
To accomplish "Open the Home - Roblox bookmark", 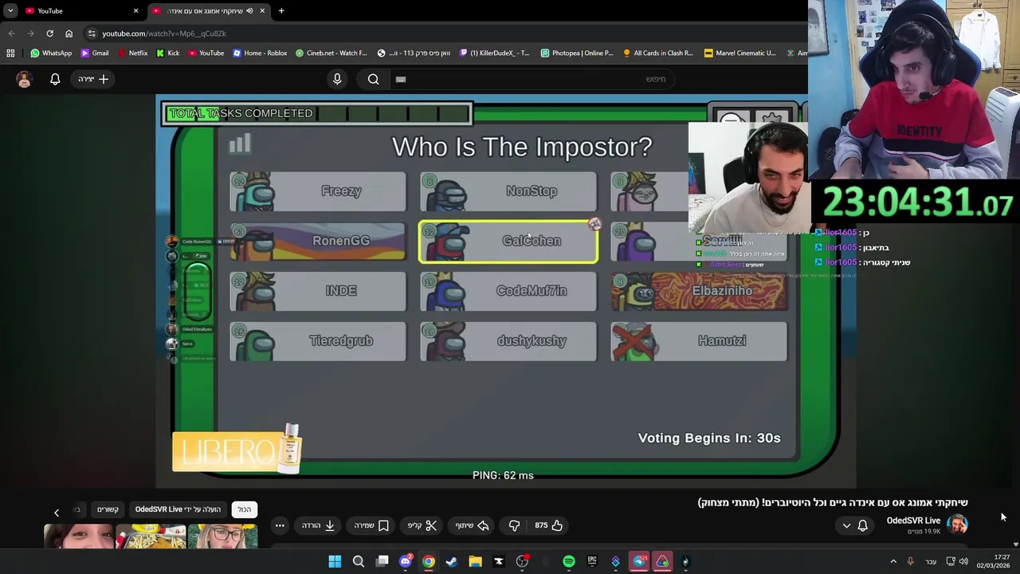I will (x=260, y=53).
